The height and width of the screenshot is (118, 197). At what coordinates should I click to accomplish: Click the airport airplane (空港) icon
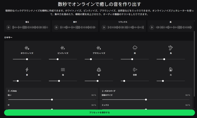[135, 70]
